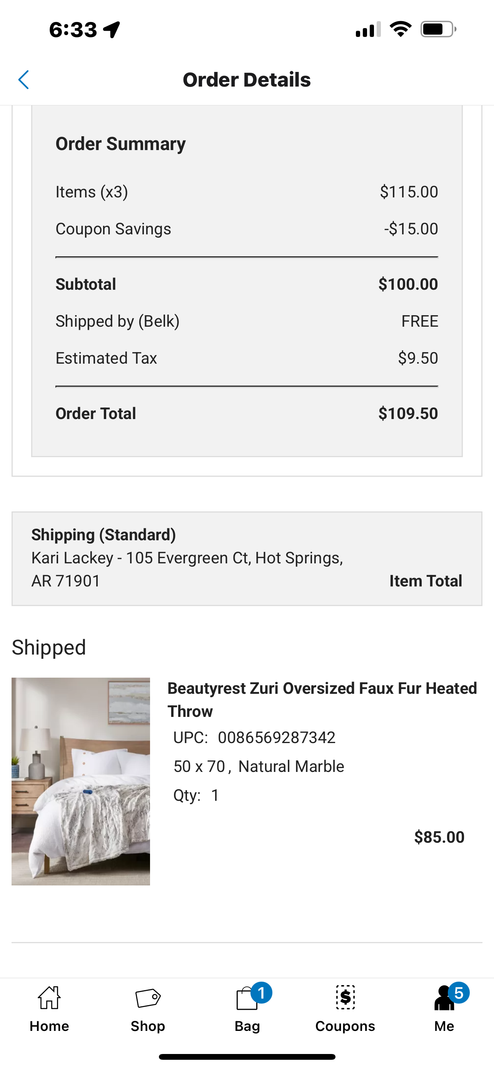This screenshot has height=1069, width=494.
Task: Open Beautyrest Zuri Heated Throw product title
Action: click(x=322, y=700)
